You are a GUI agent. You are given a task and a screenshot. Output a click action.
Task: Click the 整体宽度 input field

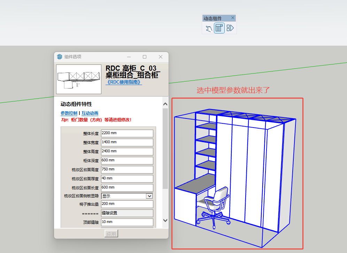point(127,142)
